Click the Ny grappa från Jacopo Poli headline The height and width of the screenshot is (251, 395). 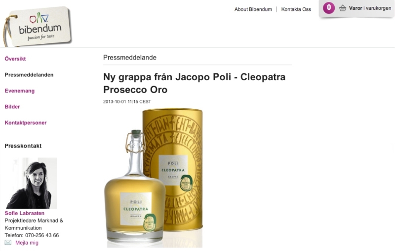click(194, 83)
